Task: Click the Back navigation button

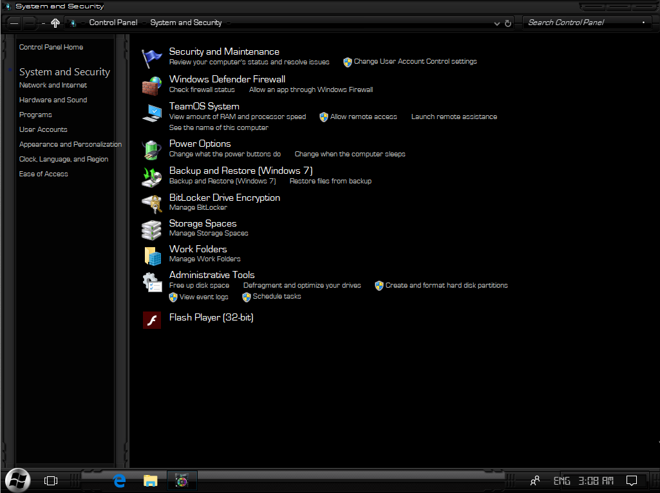Action: click(14, 23)
